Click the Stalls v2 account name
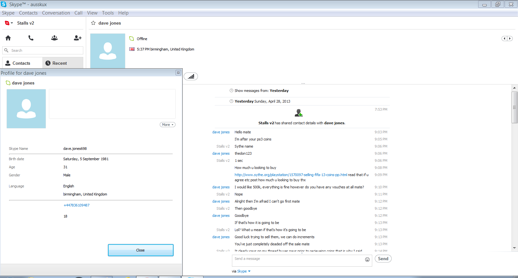The height and width of the screenshot is (278, 518). pyautogui.click(x=26, y=23)
